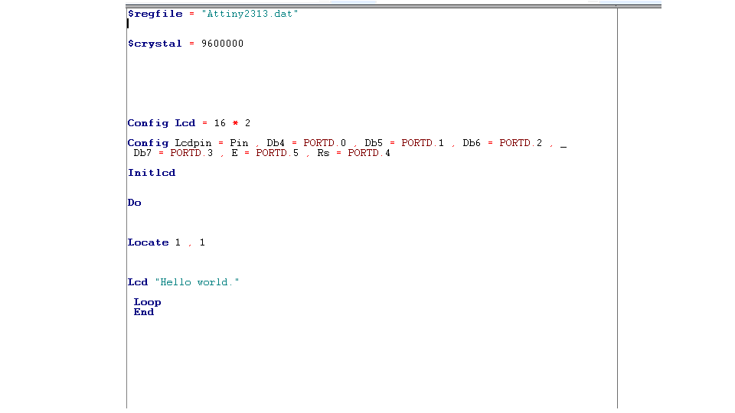
Task: Click the Rs pin name
Action: 323,153
